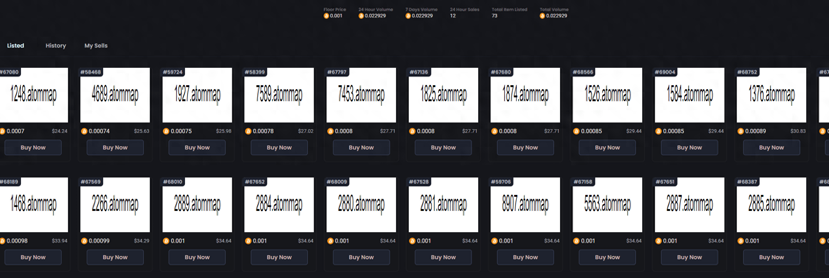The image size is (829, 278).
Task: Open the 2880.atommap image
Action: tap(361, 205)
